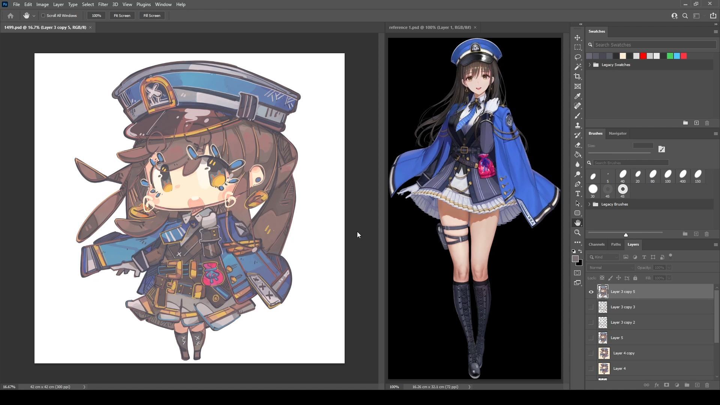Open Fill dropdown arrow

click(669, 278)
